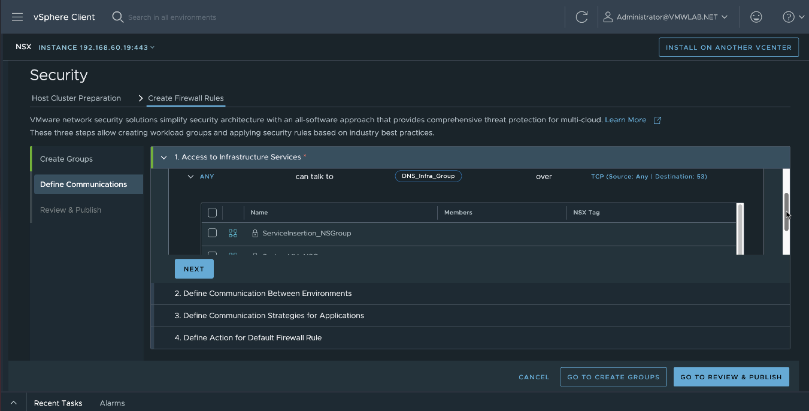Click the Learn More external link icon
Screen dimensions: 809x411
[x=657, y=120]
